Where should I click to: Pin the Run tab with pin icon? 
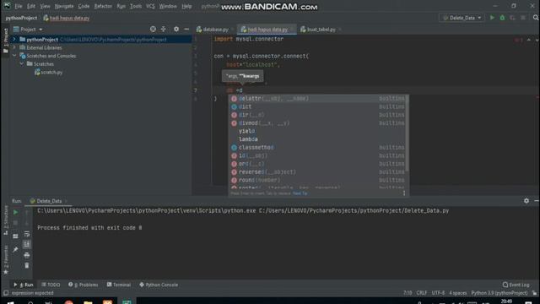15,249
